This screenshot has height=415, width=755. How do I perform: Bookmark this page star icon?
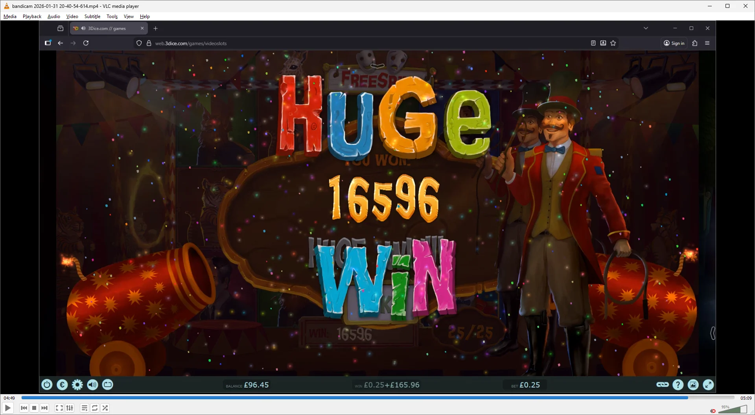613,43
